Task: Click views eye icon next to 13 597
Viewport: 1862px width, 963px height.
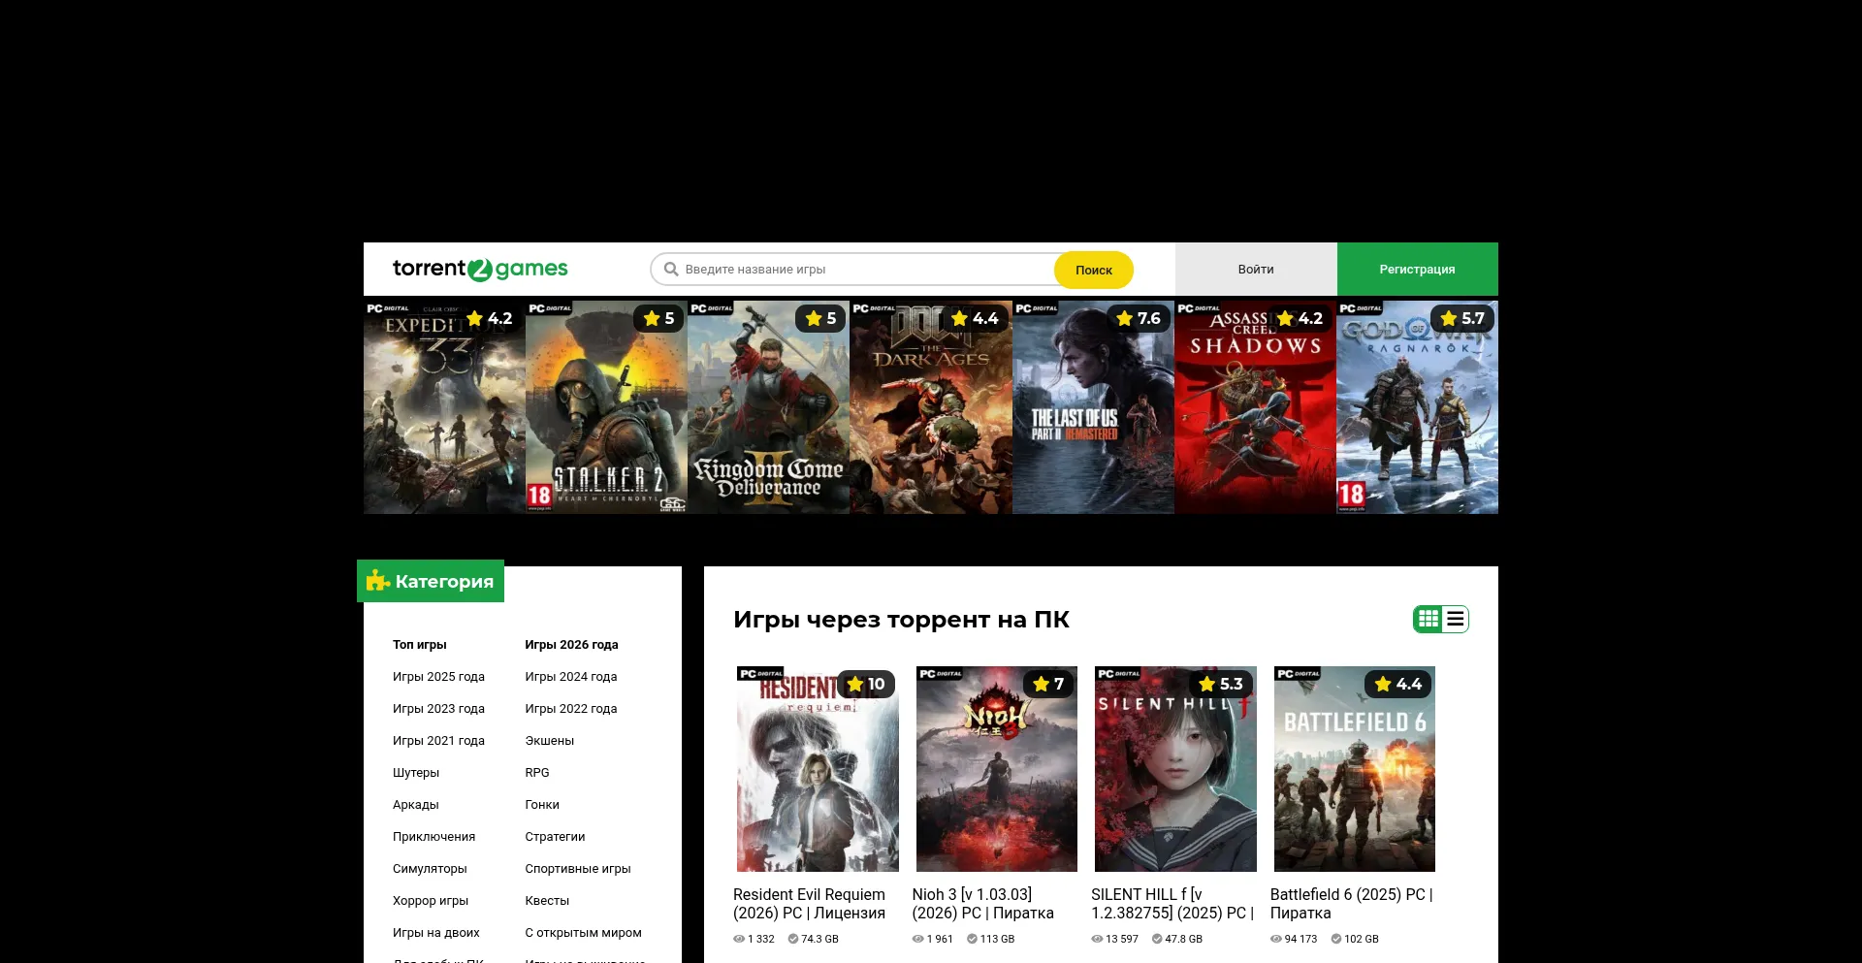Action: (x=1097, y=939)
